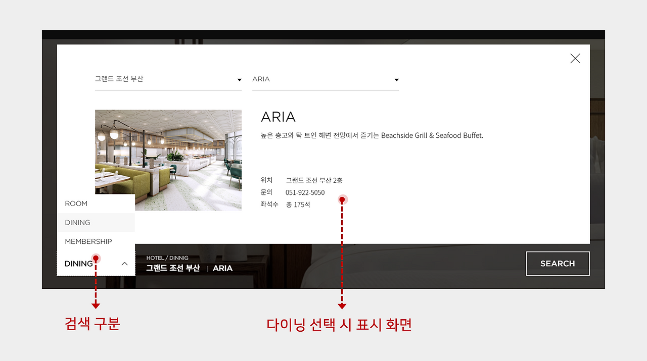The image size is (647, 361).
Task: Click the phone number 051-922-5050
Action: (305, 192)
